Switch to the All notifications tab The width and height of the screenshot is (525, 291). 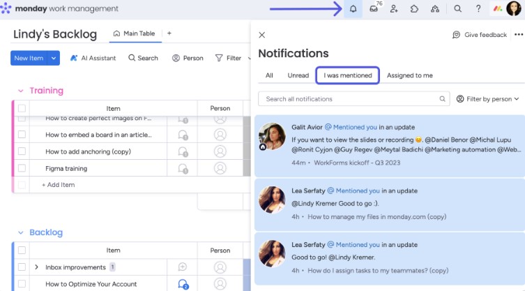[269, 75]
